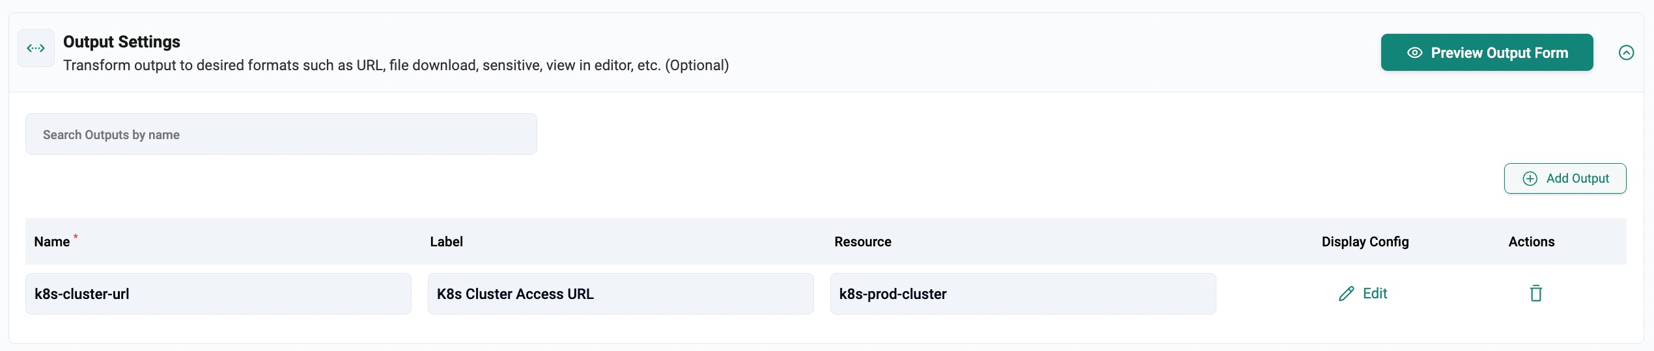Select the K8s Cluster Access URL label field
The width and height of the screenshot is (1654, 351).
[621, 294]
